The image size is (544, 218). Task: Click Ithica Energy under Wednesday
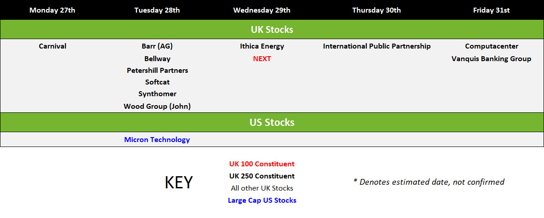262,46
